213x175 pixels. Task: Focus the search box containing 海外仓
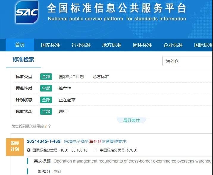pos(187,61)
